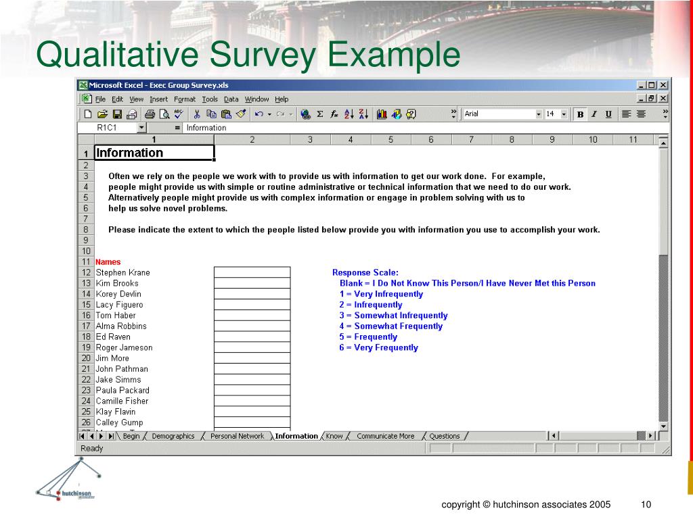Open the Format menu
Image resolution: width=693 pixels, height=519 pixels.
185,99
